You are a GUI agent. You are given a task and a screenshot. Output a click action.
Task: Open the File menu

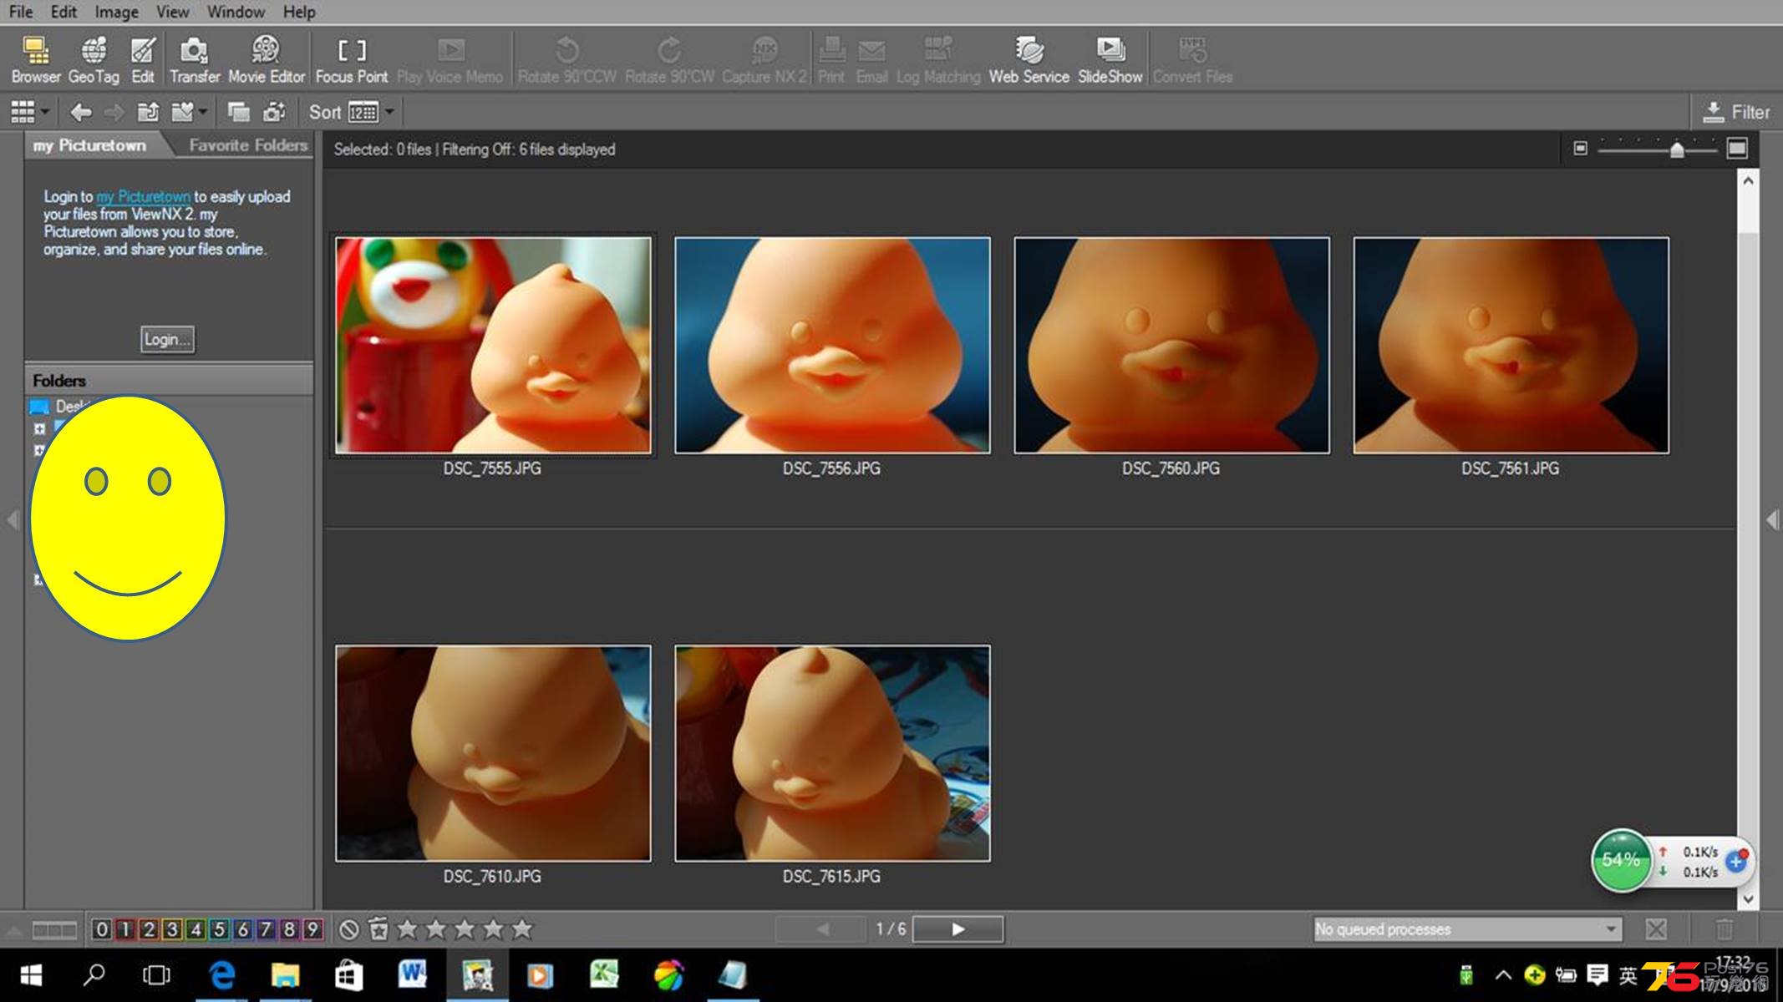21,12
